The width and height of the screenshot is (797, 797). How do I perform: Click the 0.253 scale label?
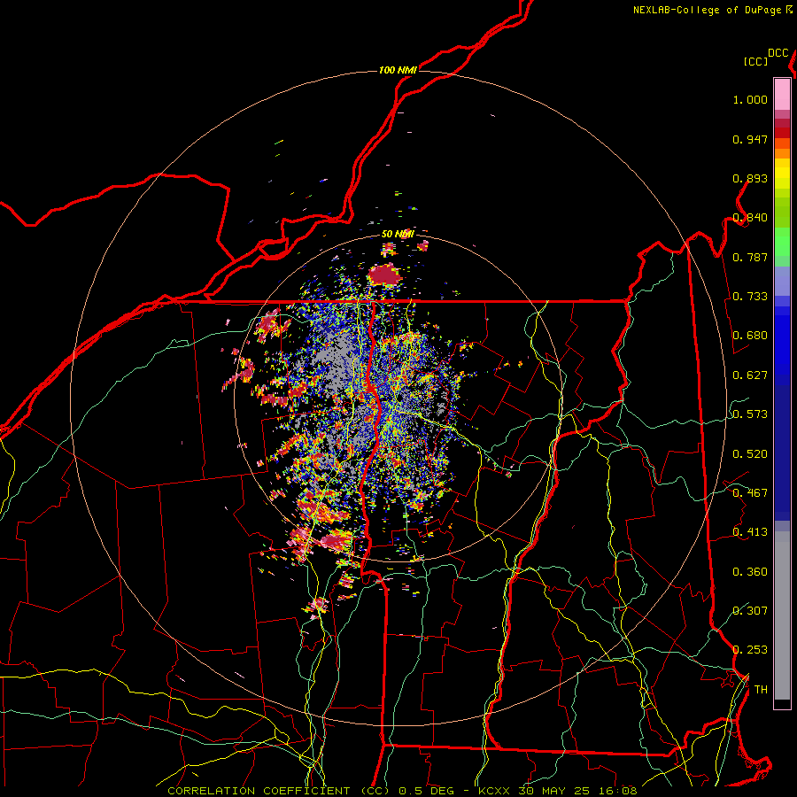click(750, 650)
